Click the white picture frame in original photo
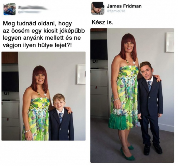Viewport: 178px width, 166px height. click(x=81, y=74)
